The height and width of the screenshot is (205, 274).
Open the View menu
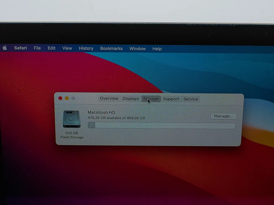click(67, 48)
